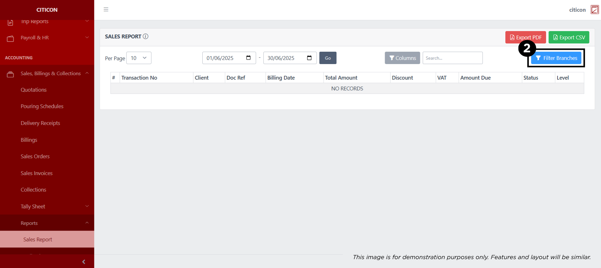Click the Status column header
Screen dimensions: 601x268
pyautogui.click(x=538, y=78)
